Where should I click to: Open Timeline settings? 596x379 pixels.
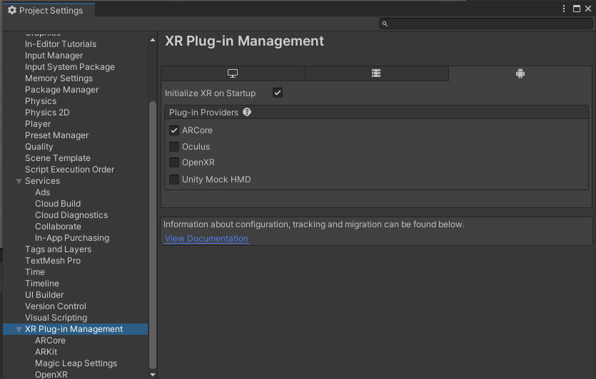click(x=42, y=283)
